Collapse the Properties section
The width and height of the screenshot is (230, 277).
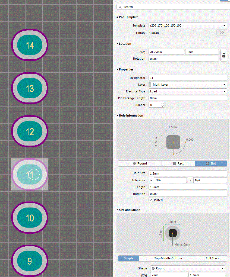coord(117,69)
